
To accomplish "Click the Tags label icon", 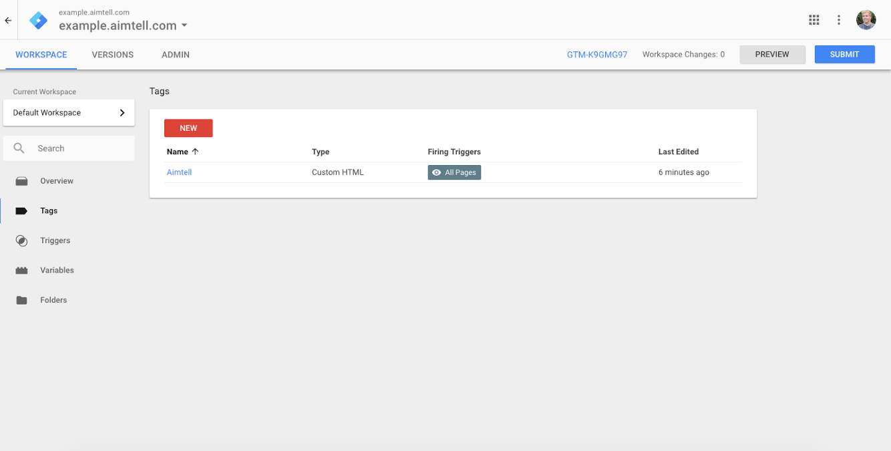I will pos(21,210).
